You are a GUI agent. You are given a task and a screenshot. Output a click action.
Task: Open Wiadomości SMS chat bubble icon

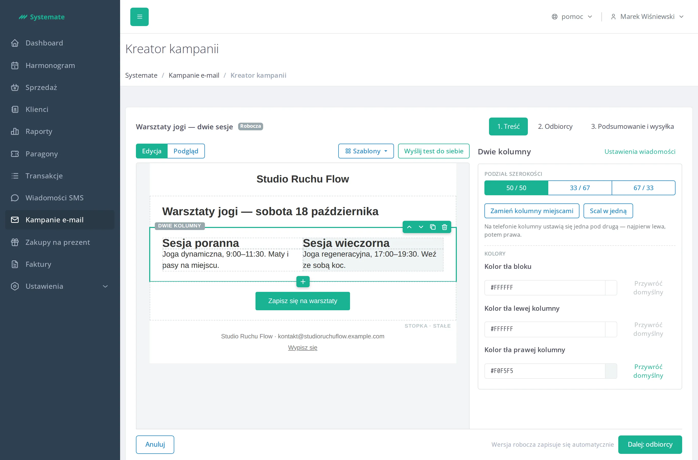15,198
